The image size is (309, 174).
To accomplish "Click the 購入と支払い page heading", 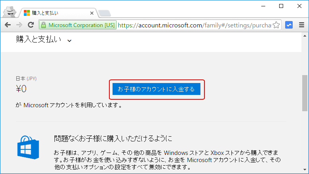I will 39,39.
